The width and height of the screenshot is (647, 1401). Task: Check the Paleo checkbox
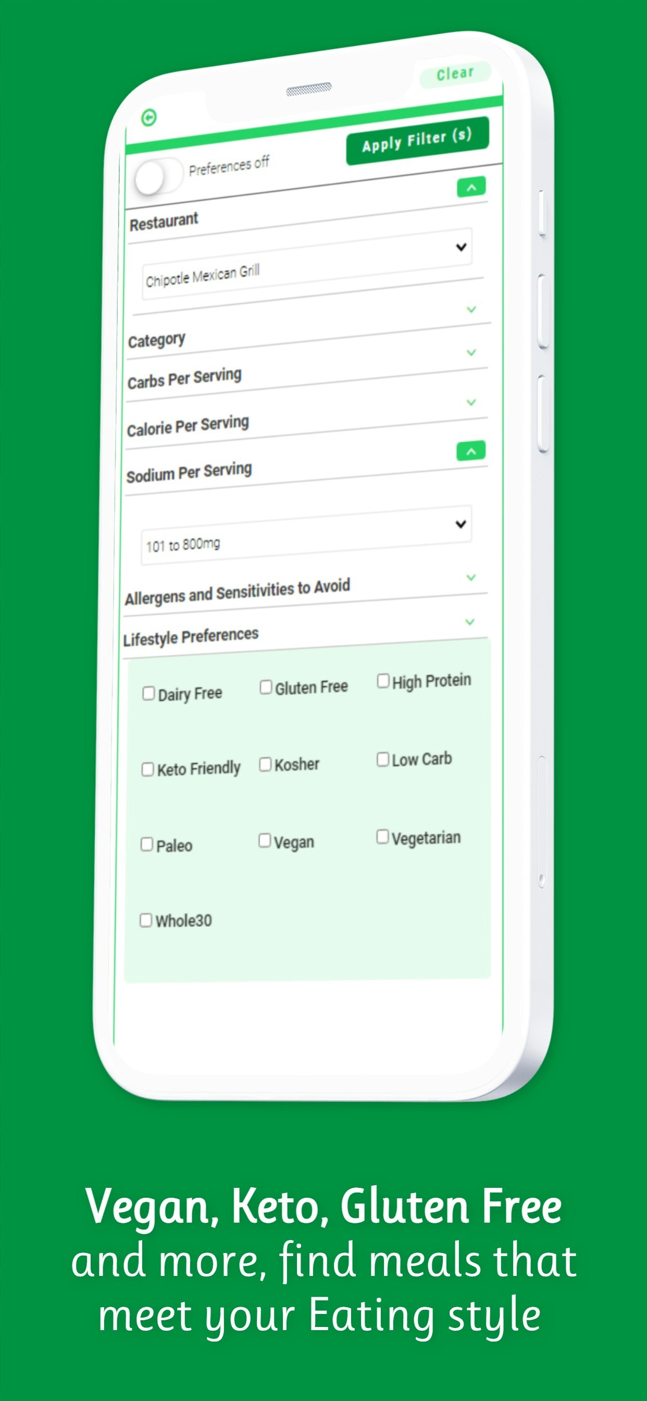tap(147, 844)
